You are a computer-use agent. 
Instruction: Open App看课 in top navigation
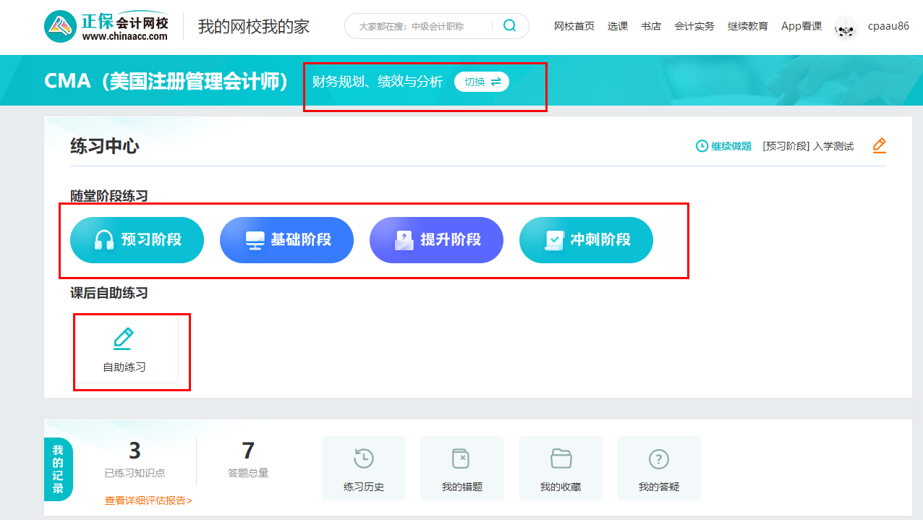[x=801, y=26]
